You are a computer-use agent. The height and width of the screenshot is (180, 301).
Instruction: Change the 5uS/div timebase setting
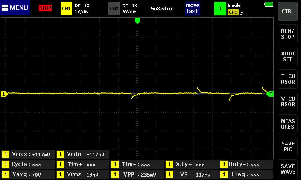[x=161, y=8]
